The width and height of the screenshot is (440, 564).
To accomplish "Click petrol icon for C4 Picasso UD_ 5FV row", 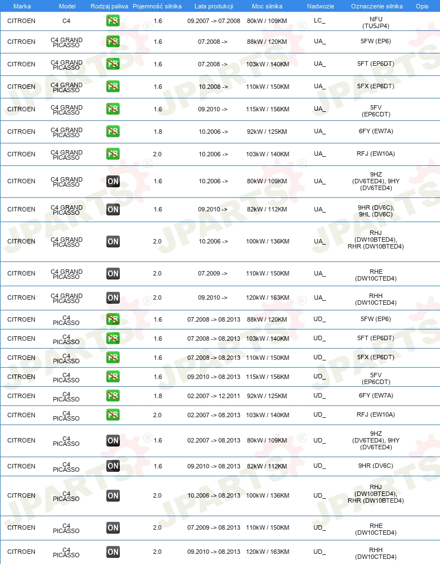I will coord(113,377).
